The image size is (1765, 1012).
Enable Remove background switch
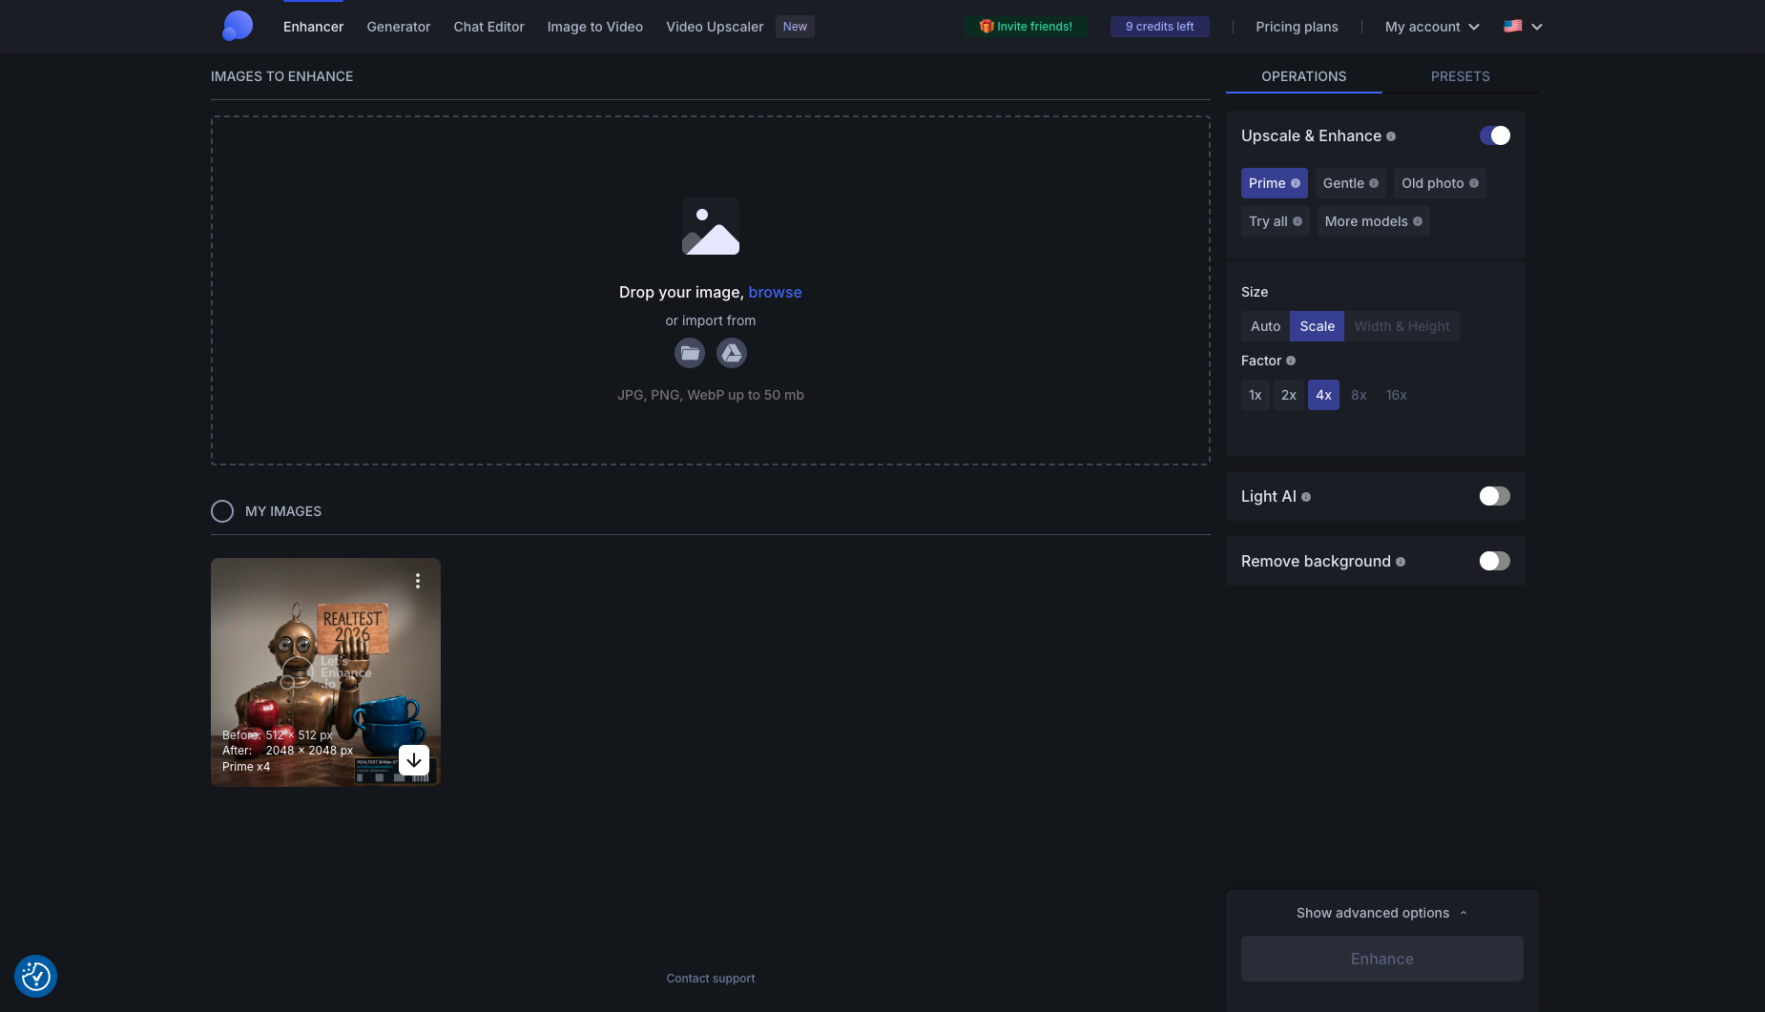(x=1495, y=561)
